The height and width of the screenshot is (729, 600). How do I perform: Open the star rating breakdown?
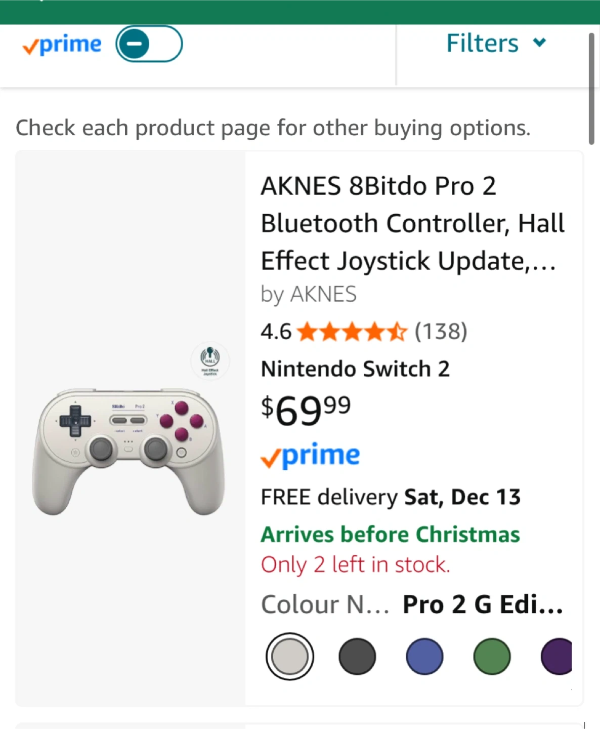(352, 332)
